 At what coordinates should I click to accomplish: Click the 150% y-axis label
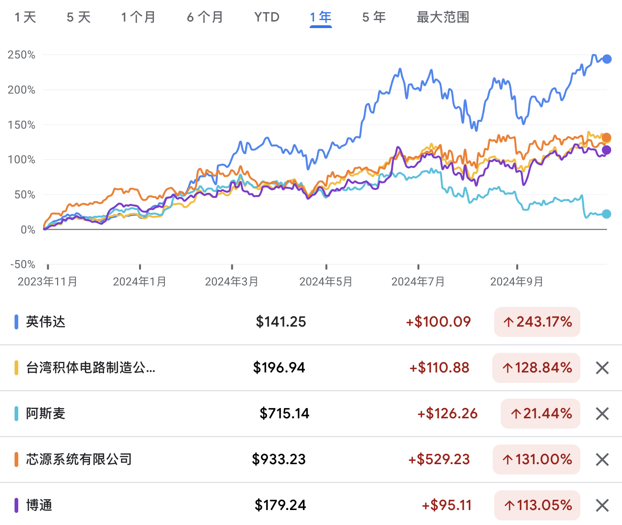[x=22, y=125]
